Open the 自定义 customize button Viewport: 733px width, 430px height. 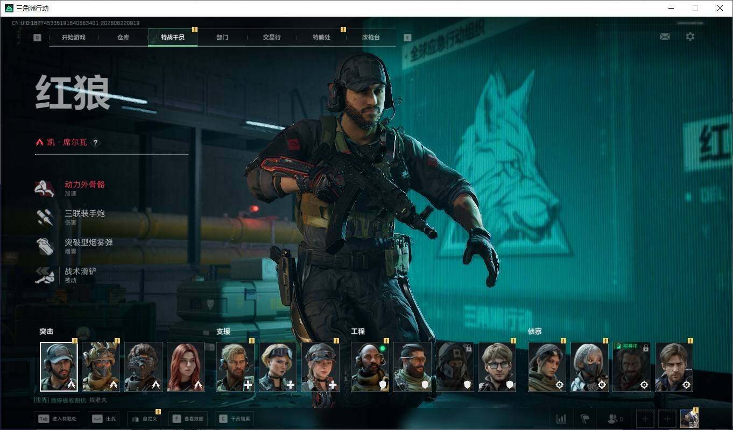pyautogui.click(x=144, y=419)
